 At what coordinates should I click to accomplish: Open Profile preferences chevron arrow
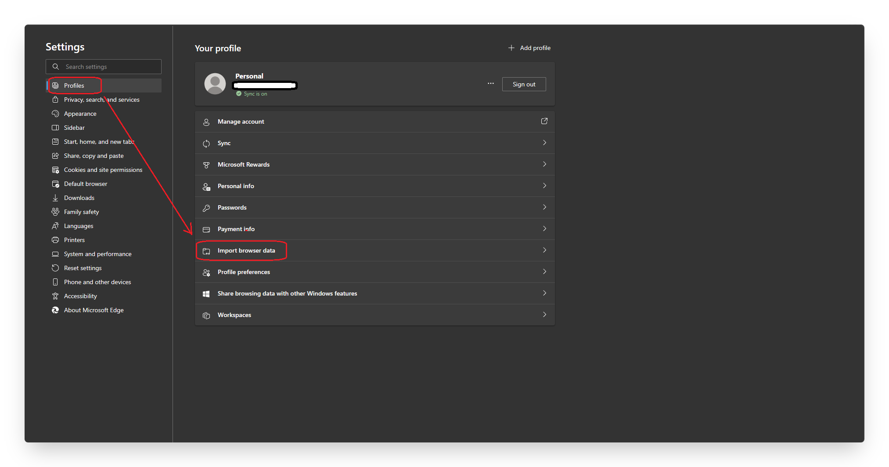click(x=544, y=272)
